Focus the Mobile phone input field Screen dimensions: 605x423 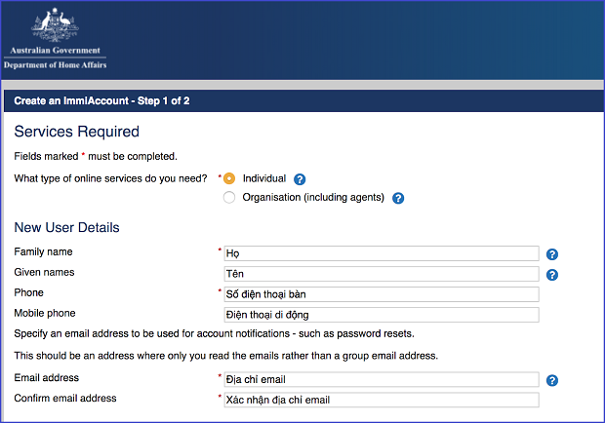(x=382, y=315)
